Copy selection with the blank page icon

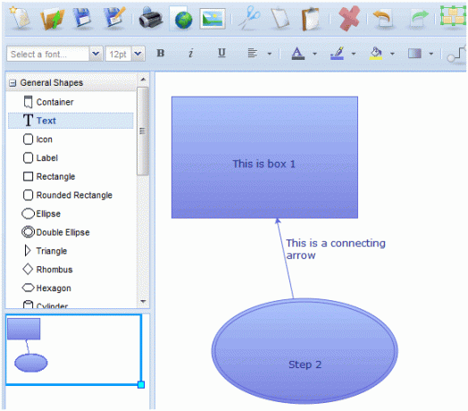(280, 19)
